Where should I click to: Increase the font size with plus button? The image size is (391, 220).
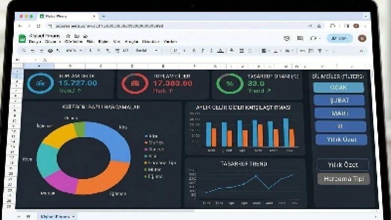click(185, 51)
